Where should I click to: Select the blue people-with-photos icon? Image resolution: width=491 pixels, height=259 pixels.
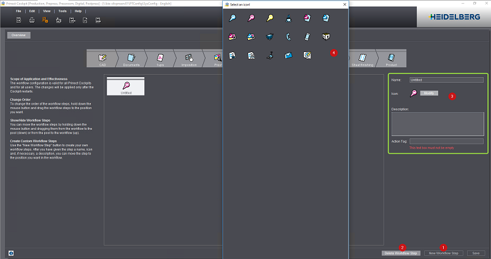[x=251, y=37]
